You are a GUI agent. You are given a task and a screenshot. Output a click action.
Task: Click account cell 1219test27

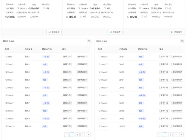pos(103,64)
